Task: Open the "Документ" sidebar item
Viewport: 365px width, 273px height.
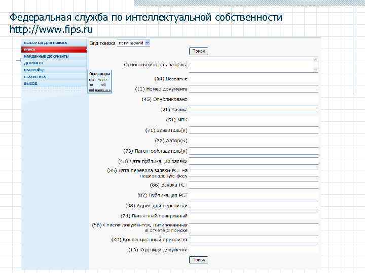Action: coord(54,63)
